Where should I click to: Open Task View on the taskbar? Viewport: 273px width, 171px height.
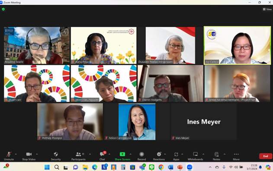[66, 167]
